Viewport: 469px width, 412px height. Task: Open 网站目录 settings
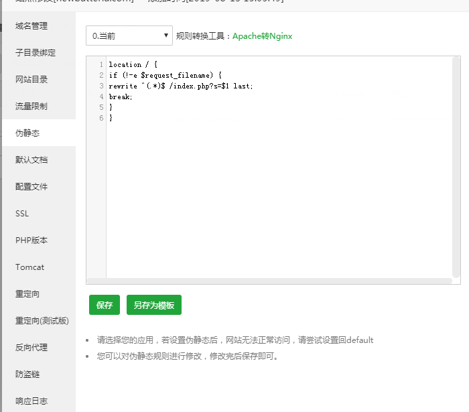[31, 80]
